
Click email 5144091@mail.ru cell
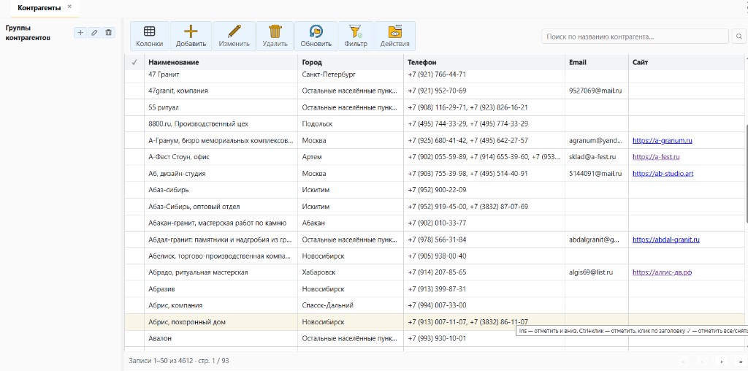tap(597, 174)
